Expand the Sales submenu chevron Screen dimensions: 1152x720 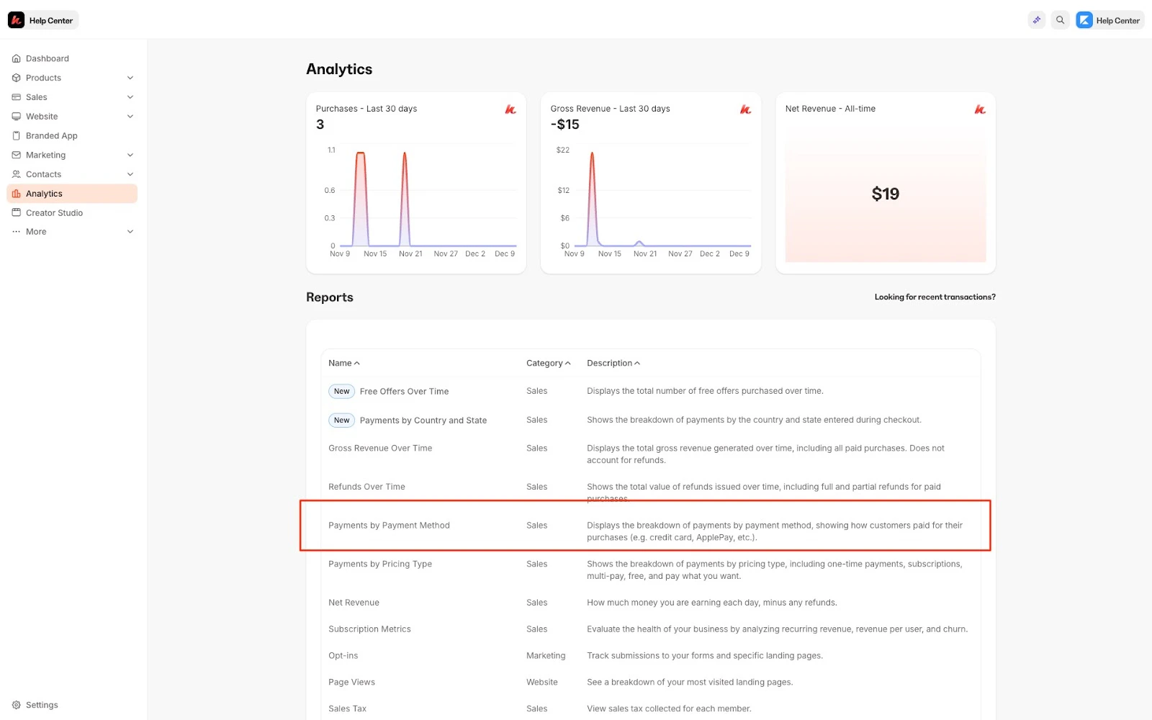pyautogui.click(x=130, y=97)
